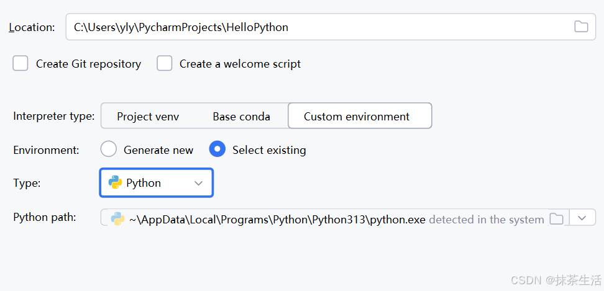Click the folder icon in Python path field
Screen dimensions: 604x291
(x=557, y=218)
